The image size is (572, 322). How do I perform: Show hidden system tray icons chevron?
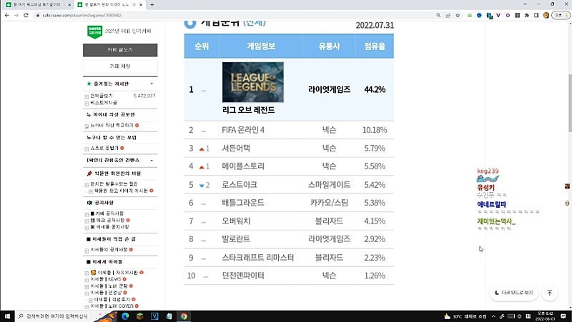pos(493,316)
